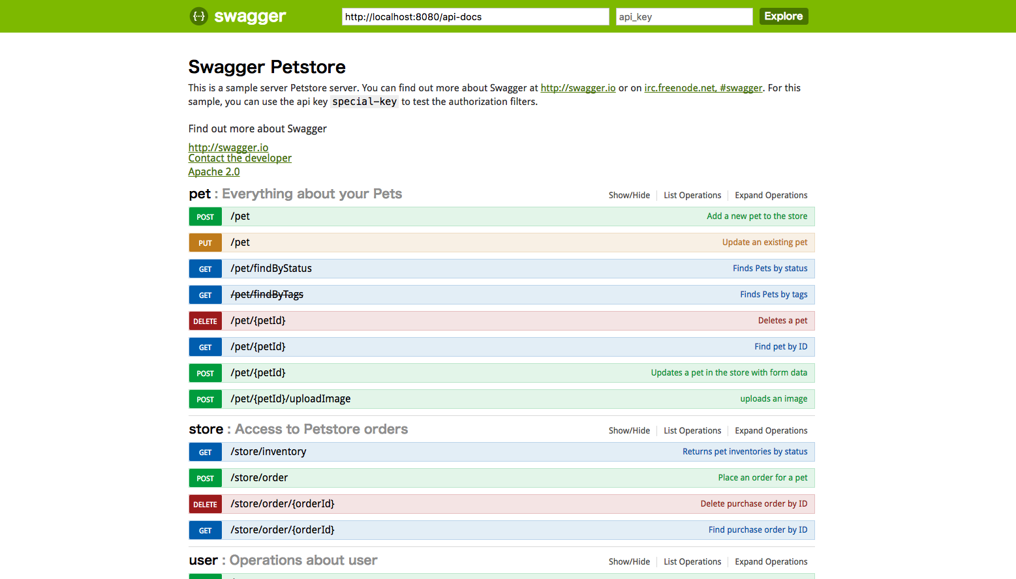Click 'Find purchase order by ID' description

(758, 530)
